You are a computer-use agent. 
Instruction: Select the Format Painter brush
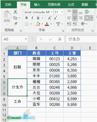click(x=15, y=24)
